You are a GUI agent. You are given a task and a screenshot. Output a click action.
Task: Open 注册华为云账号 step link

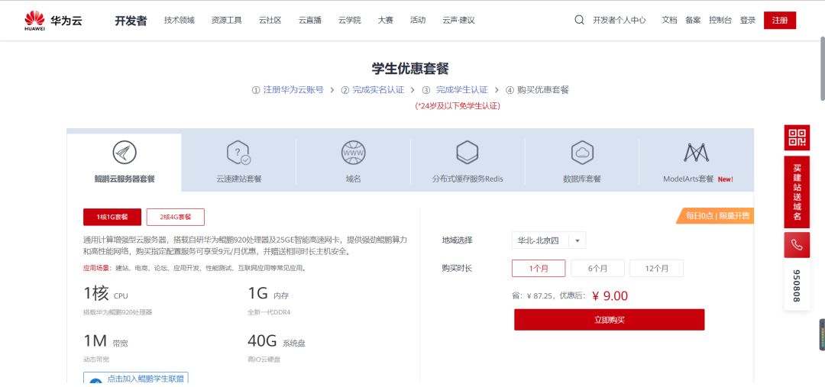coord(293,90)
